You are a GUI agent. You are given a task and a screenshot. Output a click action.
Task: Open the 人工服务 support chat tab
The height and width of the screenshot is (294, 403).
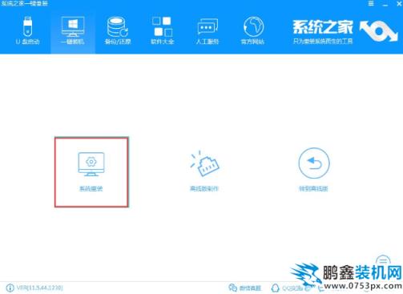click(x=208, y=30)
